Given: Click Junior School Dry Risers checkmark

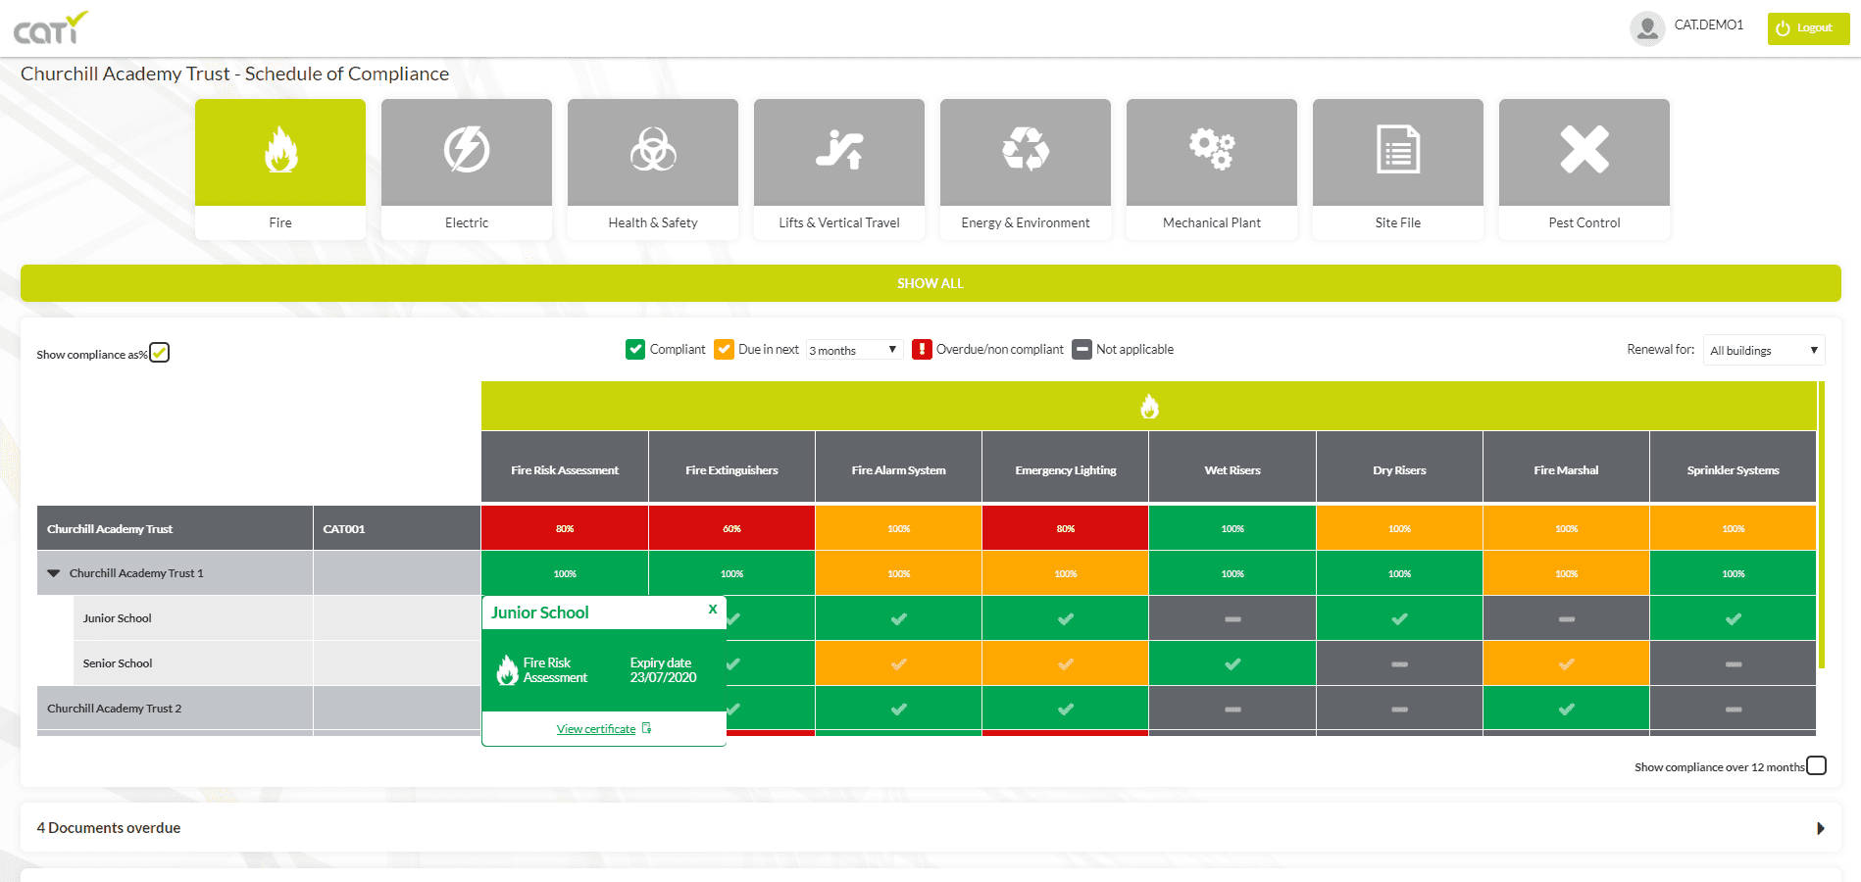Looking at the screenshot, I should coord(1399,618).
